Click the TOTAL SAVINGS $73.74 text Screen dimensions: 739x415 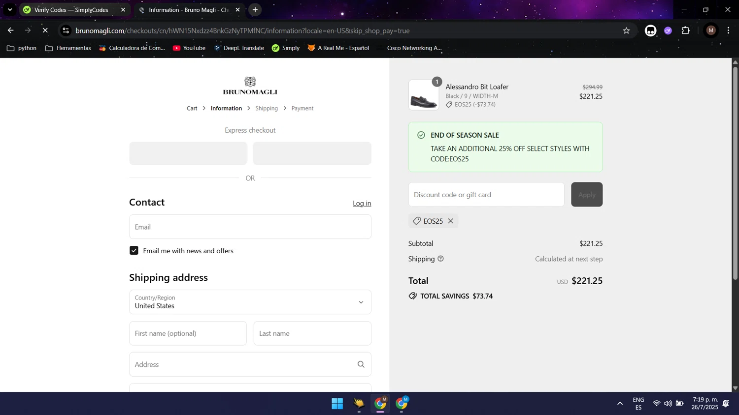tap(456, 296)
